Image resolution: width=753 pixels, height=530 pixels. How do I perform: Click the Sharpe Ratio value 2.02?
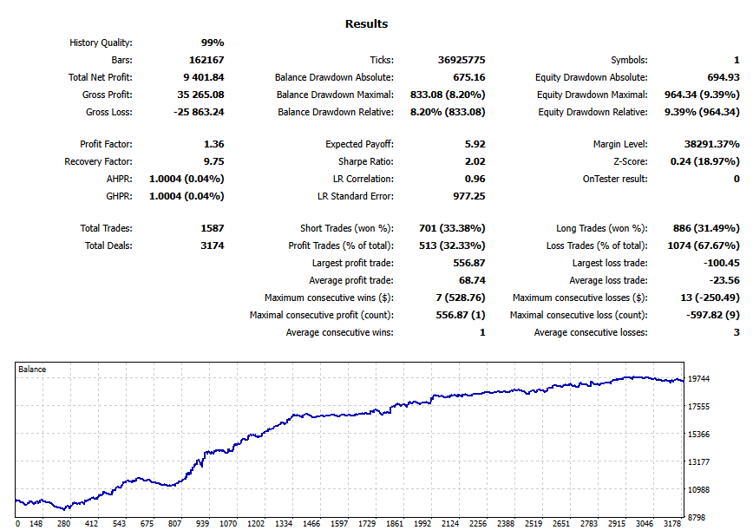click(x=474, y=161)
